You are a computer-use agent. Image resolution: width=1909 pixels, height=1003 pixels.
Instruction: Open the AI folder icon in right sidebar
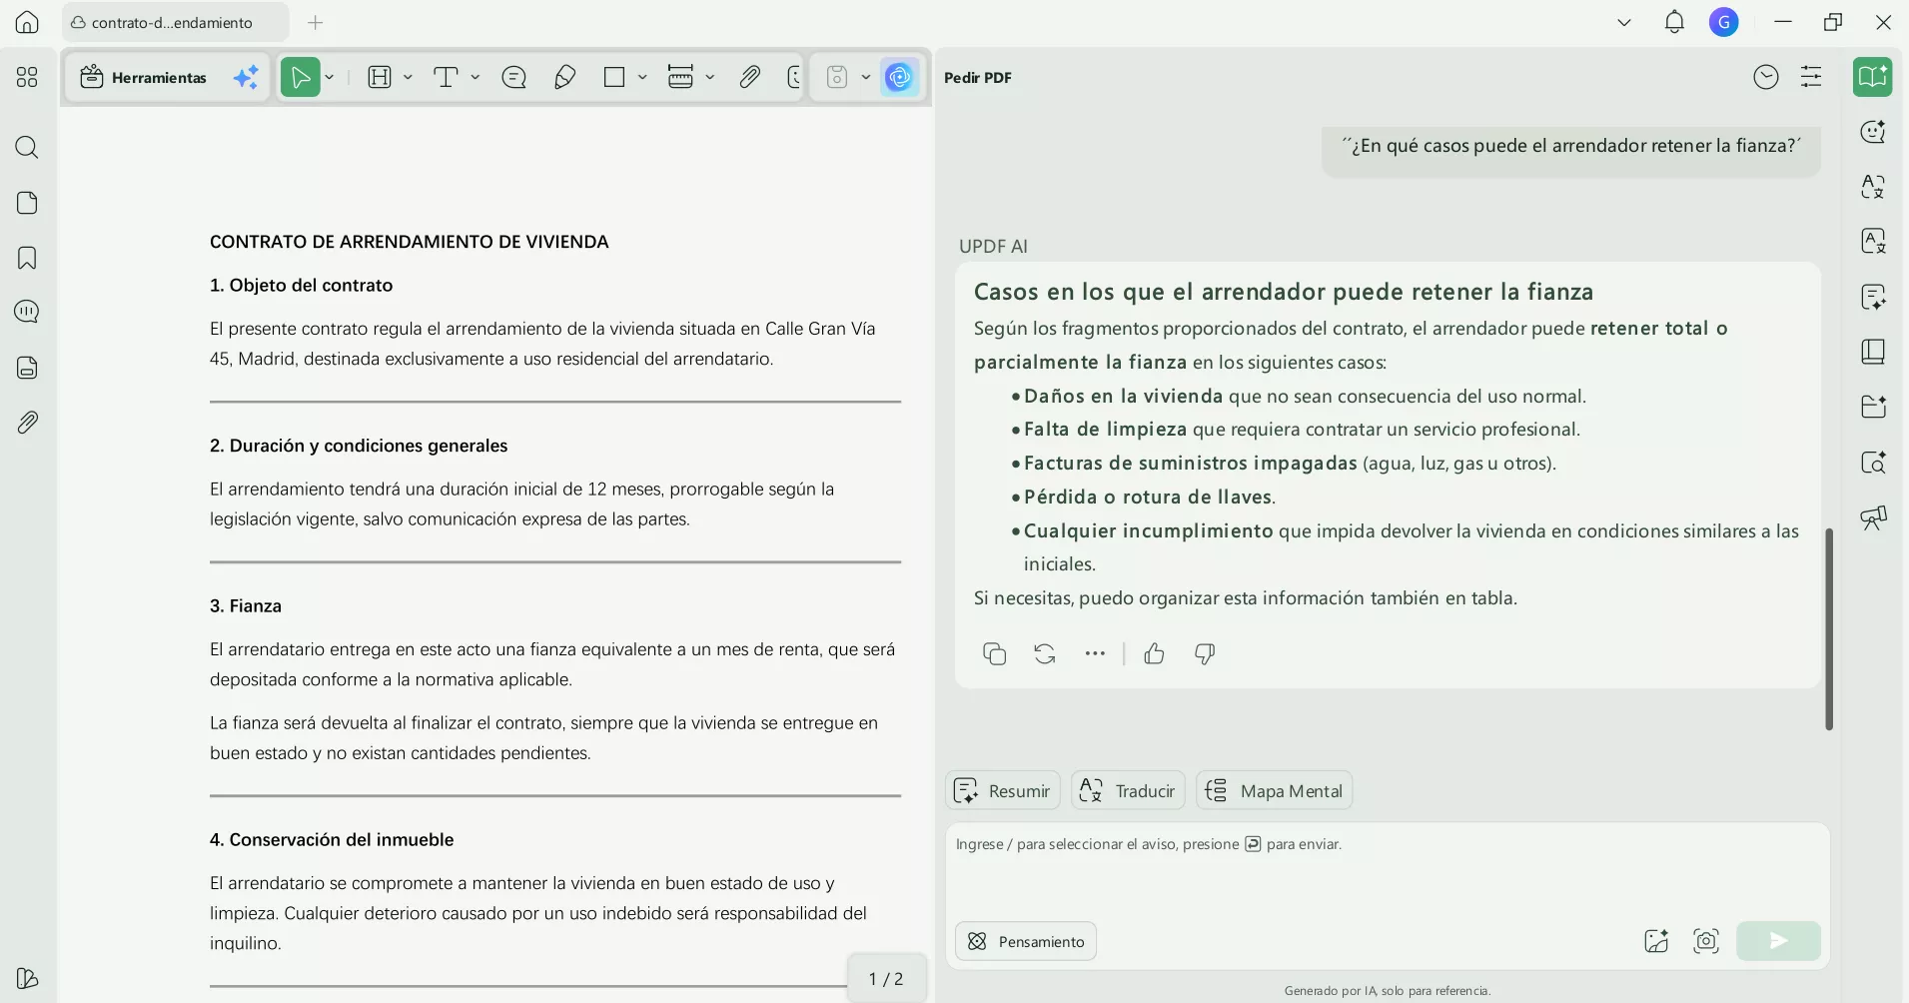pyautogui.click(x=1873, y=407)
